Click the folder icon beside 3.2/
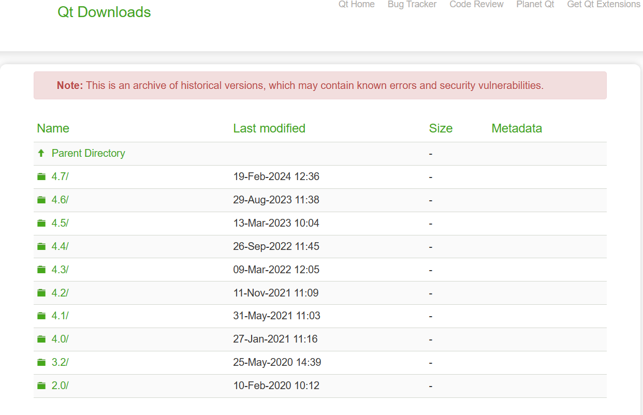 point(41,362)
